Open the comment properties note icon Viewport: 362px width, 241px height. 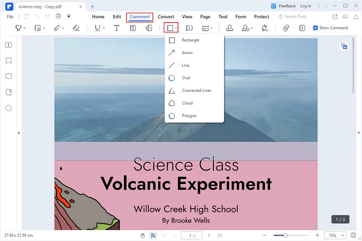[302, 28]
